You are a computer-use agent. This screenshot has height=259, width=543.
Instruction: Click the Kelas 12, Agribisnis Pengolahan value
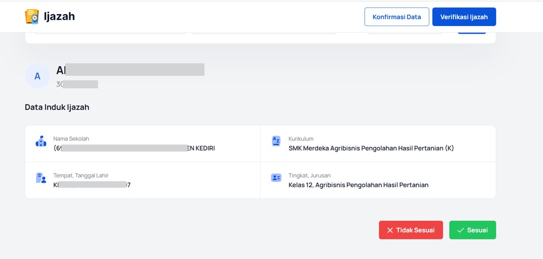click(359, 185)
